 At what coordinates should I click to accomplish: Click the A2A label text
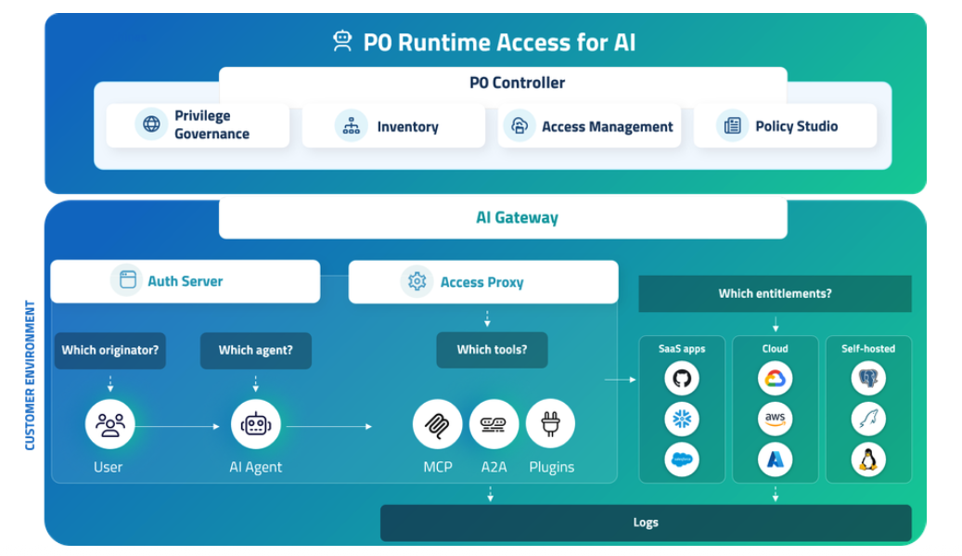[494, 467]
